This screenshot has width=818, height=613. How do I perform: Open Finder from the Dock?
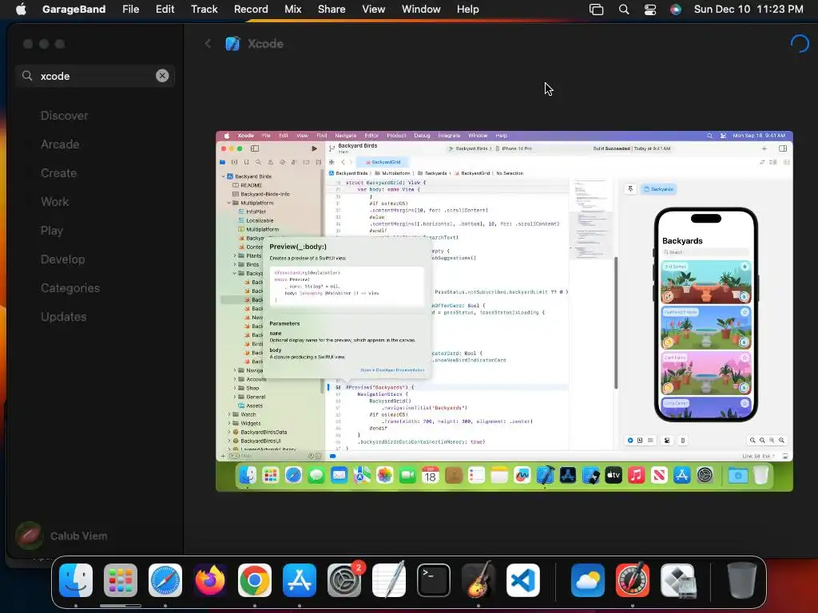tap(76, 580)
